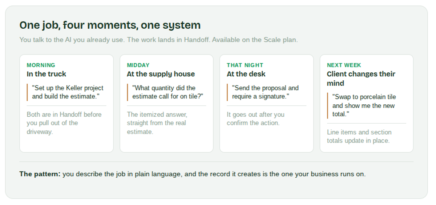Open the "Client changes their mind" card title
This screenshot has height=205, width=436.
(361, 79)
